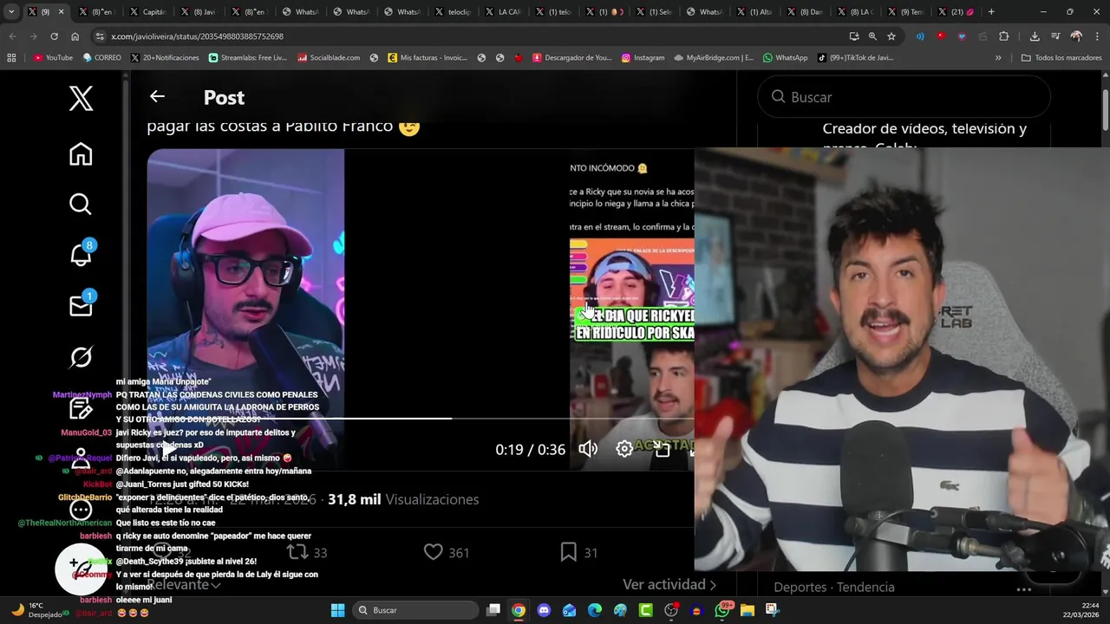
Task: Open the YouTube bookmark
Action: coord(53,57)
